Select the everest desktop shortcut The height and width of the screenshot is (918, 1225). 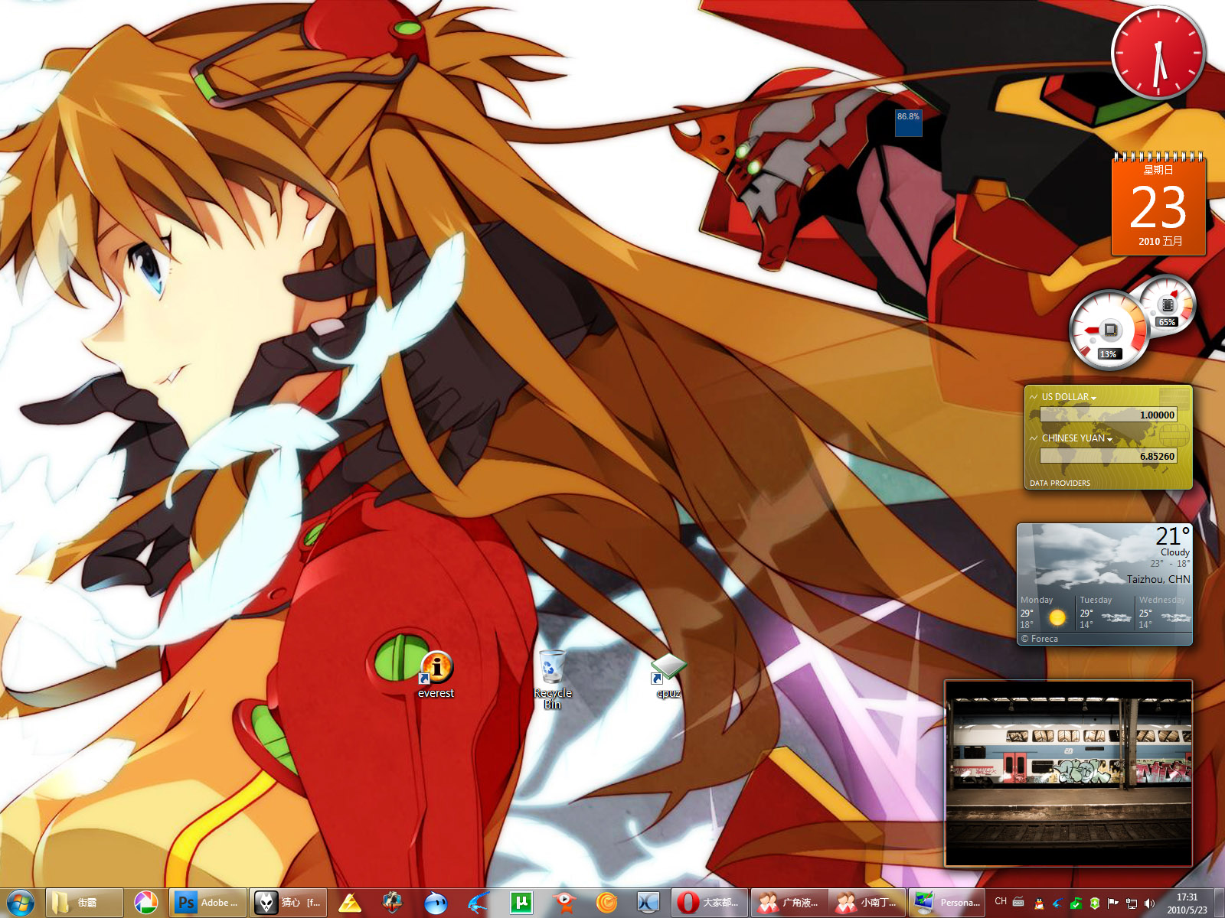pos(436,675)
